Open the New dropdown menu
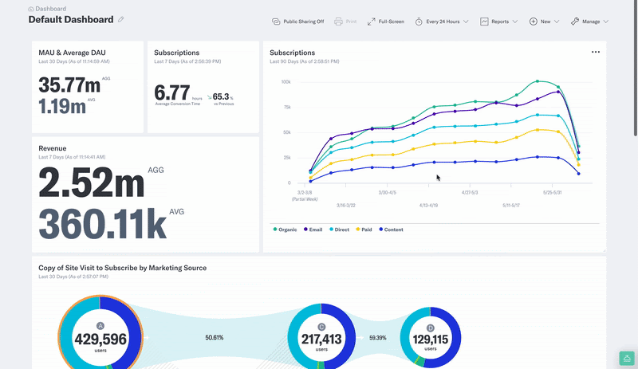 pos(545,22)
